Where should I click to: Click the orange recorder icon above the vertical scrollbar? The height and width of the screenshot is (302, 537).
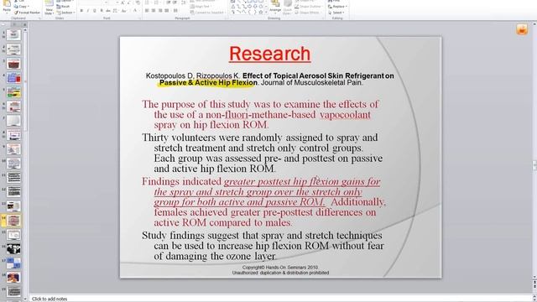[x=522, y=29]
